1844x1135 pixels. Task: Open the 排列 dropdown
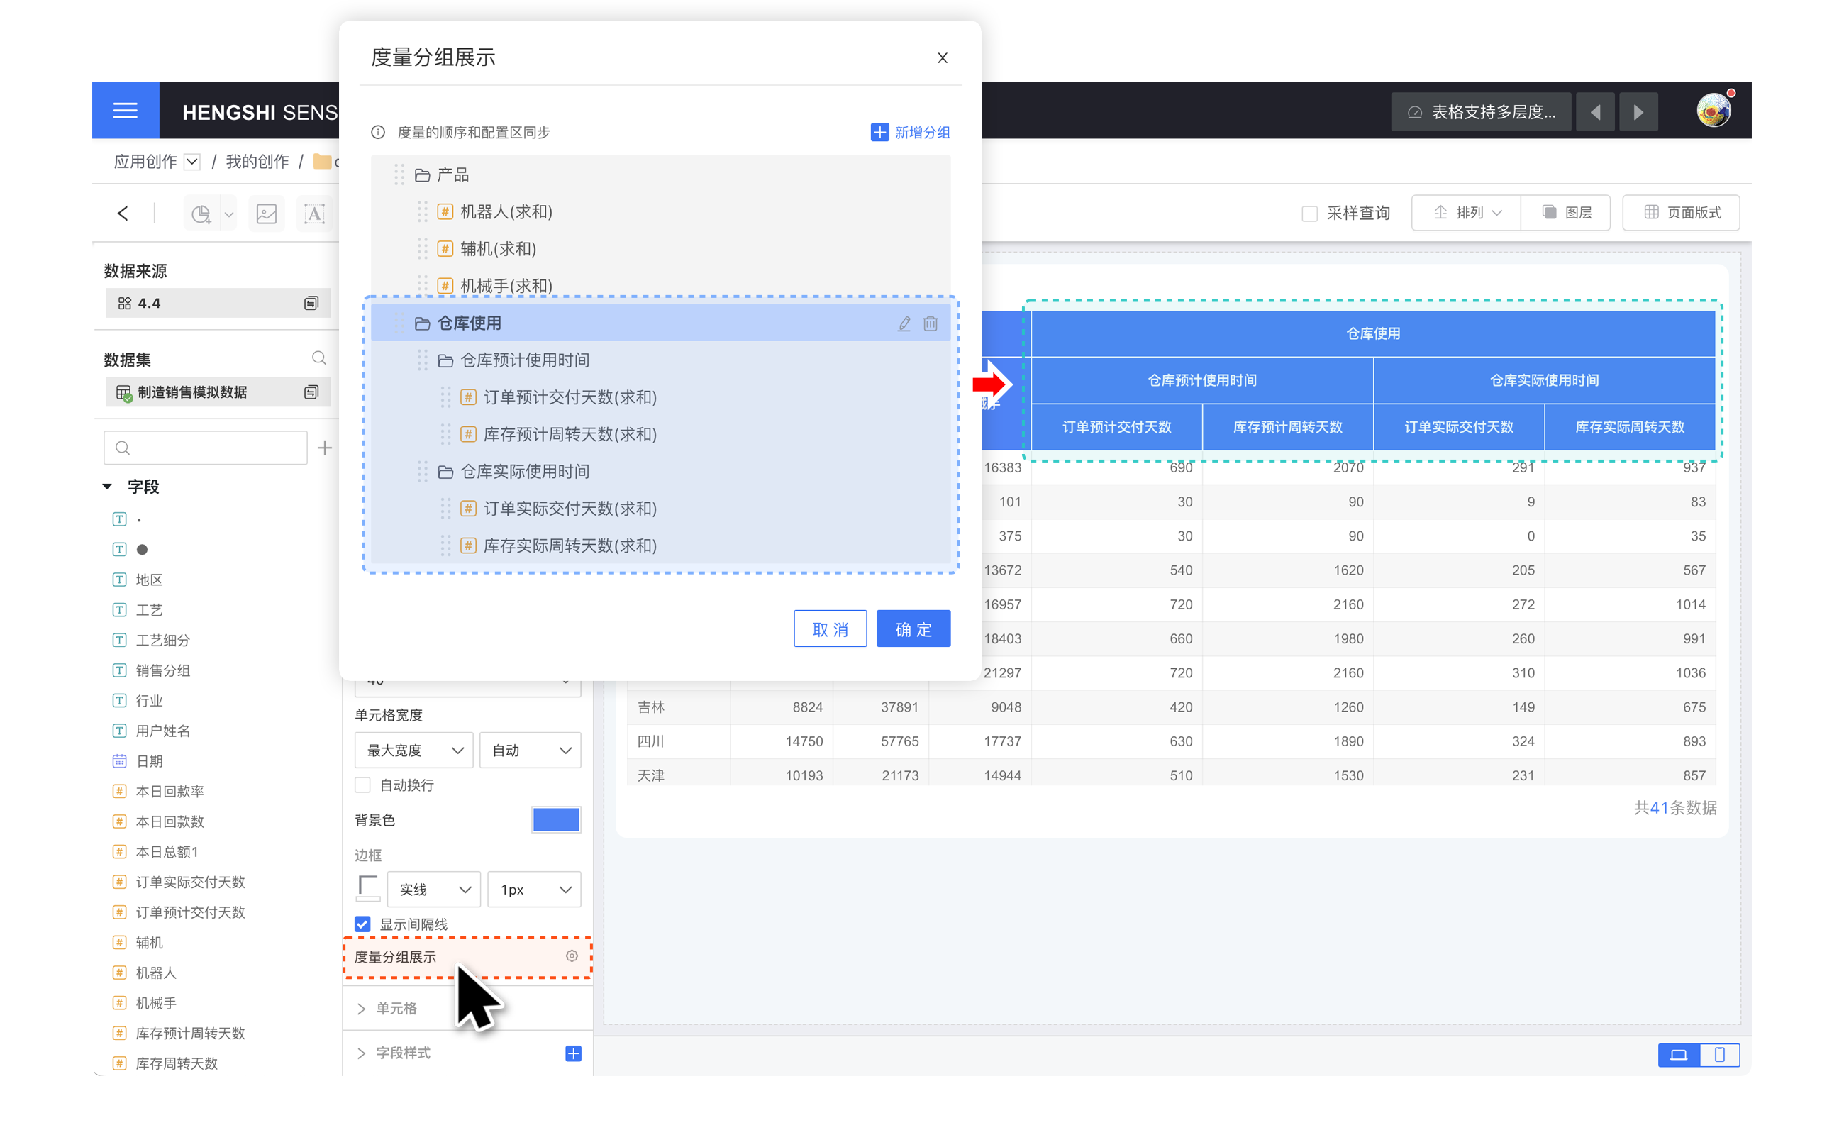click(x=1467, y=212)
